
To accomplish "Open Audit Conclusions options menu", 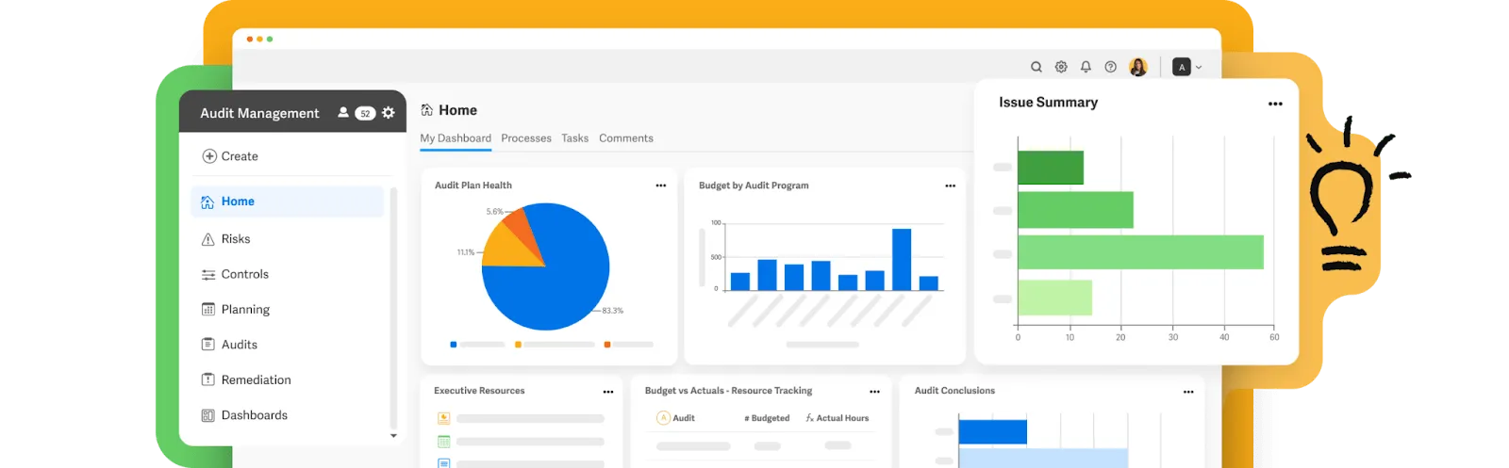I will point(1188,392).
